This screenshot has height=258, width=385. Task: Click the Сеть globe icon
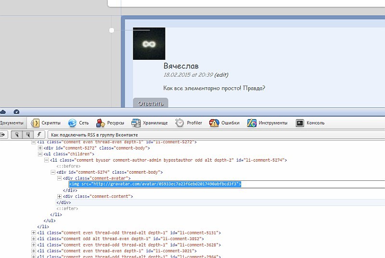click(x=73, y=122)
